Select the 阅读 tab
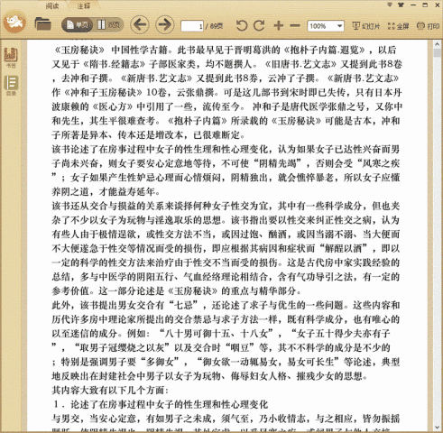Screen dimensions: 443x433 [x=52, y=5]
